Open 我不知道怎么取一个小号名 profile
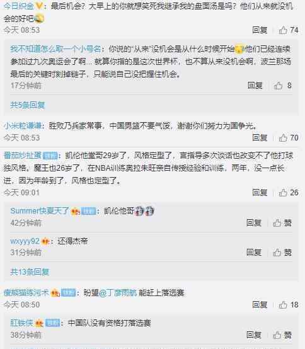 (55, 49)
